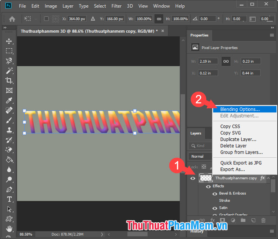Collapse the layer effects list arrow
Screen dimensions: 278x239
(x=268, y=178)
